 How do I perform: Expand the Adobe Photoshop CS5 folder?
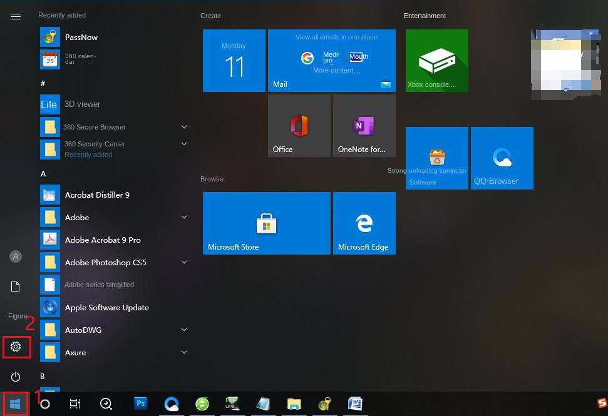(x=184, y=262)
